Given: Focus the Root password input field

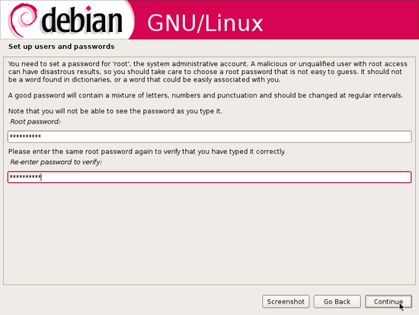Looking at the screenshot, I should [x=209, y=137].
